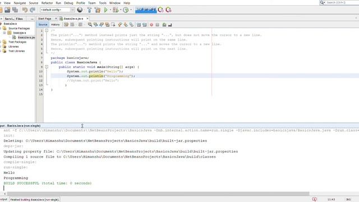Switch to the Files tab
The height and width of the screenshot is (202, 359).
click(19, 19)
